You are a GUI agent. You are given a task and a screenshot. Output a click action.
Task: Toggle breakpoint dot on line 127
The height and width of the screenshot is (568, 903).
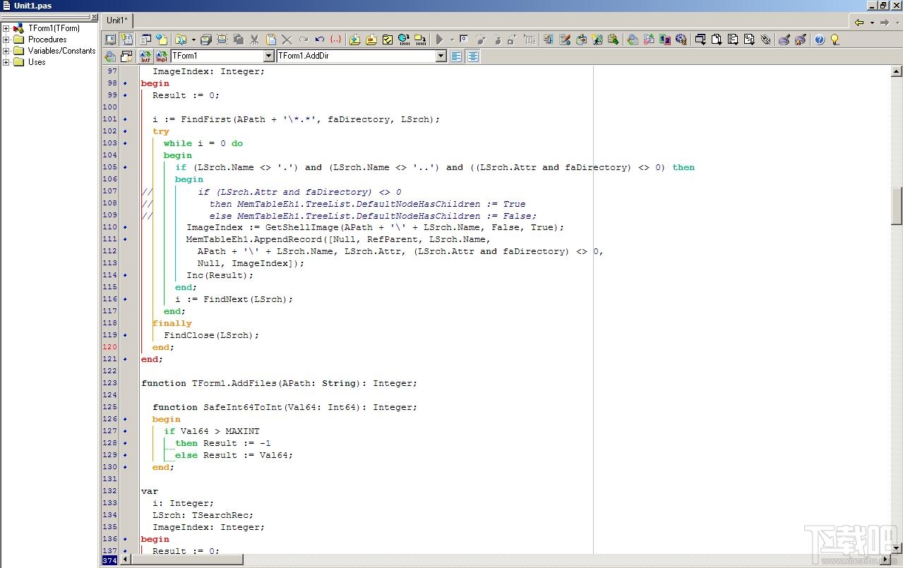coord(125,431)
